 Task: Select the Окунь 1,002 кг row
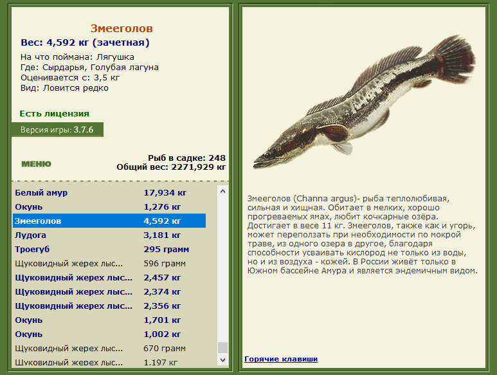coord(109,334)
